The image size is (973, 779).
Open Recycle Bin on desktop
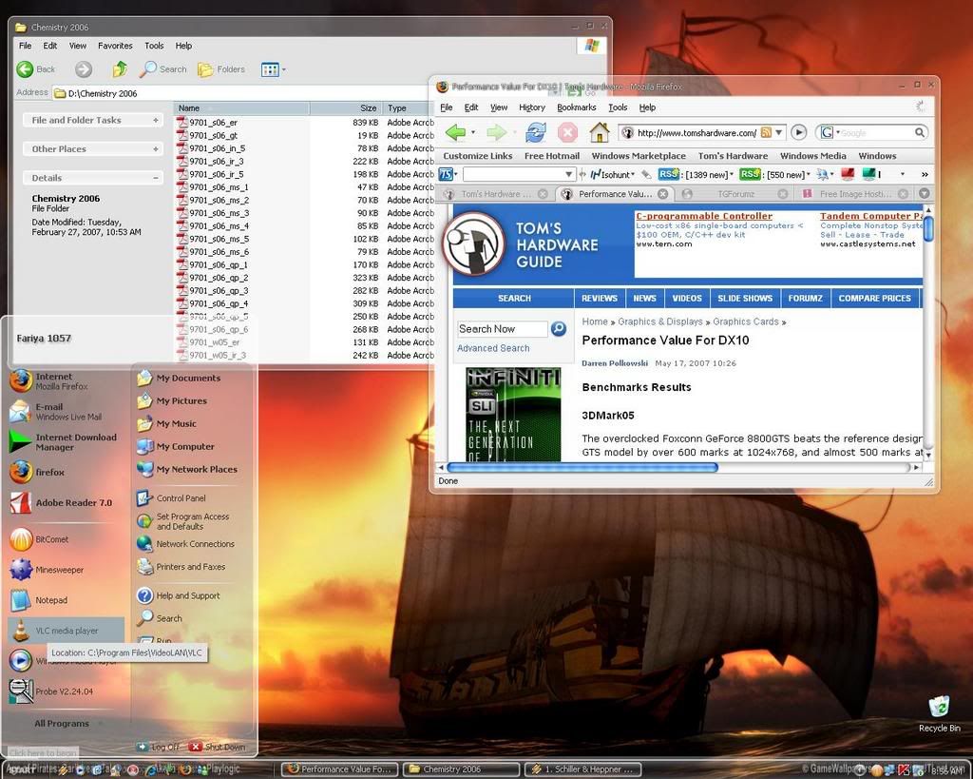coord(940,713)
